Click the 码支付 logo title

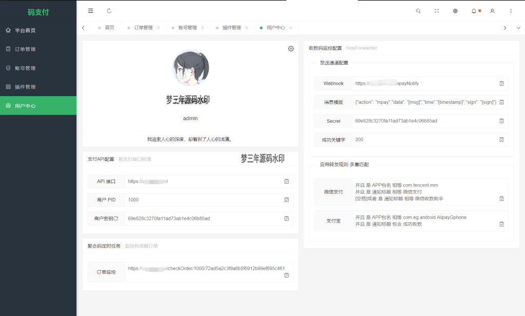coord(38,12)
